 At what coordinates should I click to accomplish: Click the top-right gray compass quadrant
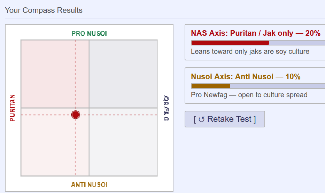click(123, 74)
